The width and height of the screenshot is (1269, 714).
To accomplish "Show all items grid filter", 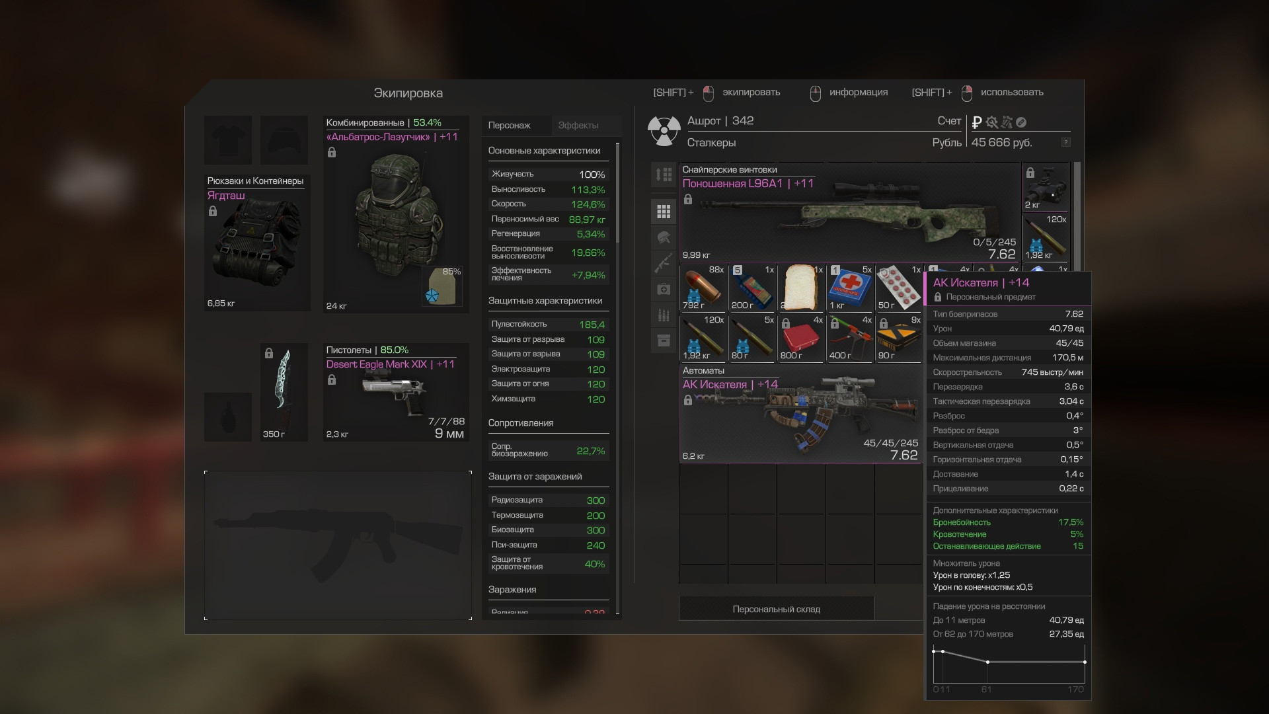I will [664, 212].
